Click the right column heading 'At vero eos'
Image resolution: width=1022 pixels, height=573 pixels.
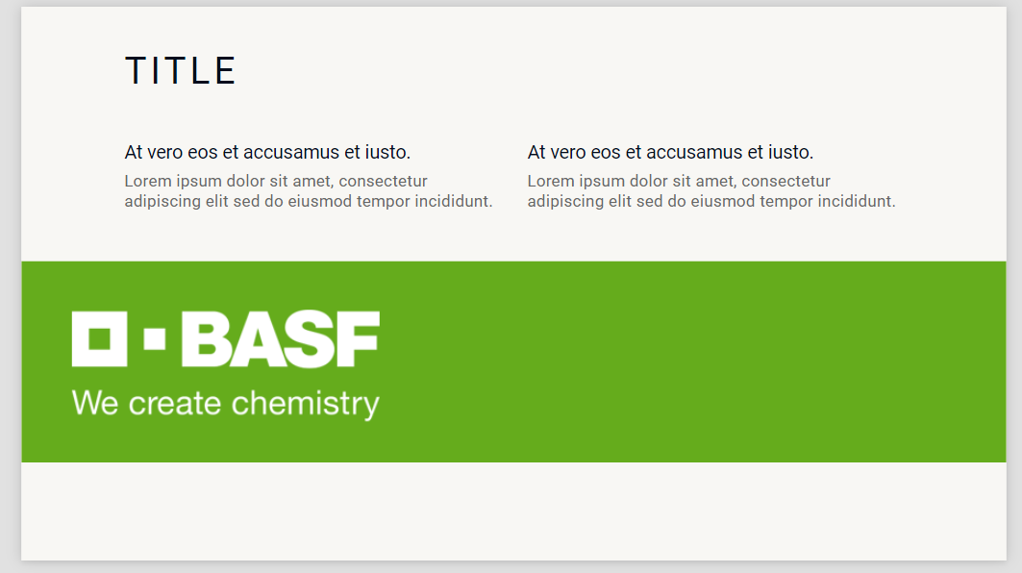point(670,152)
